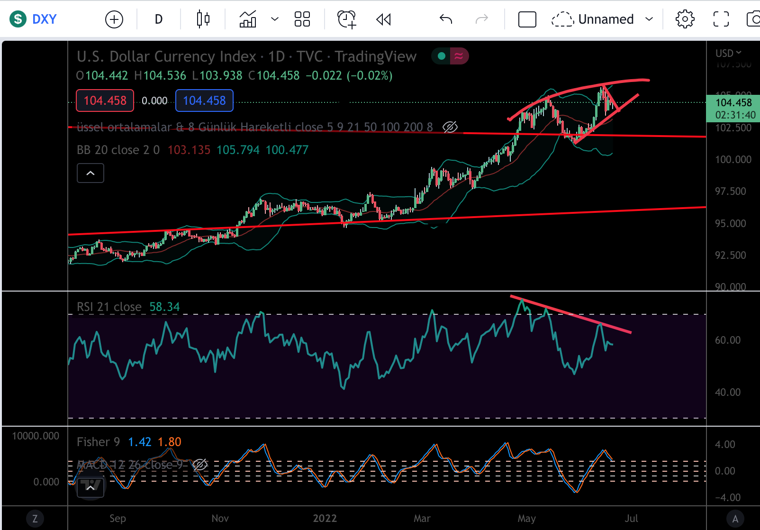Screen dimensions: 760x530
Task: Open the Indicators and strategies icon
Action: [248, 19]
